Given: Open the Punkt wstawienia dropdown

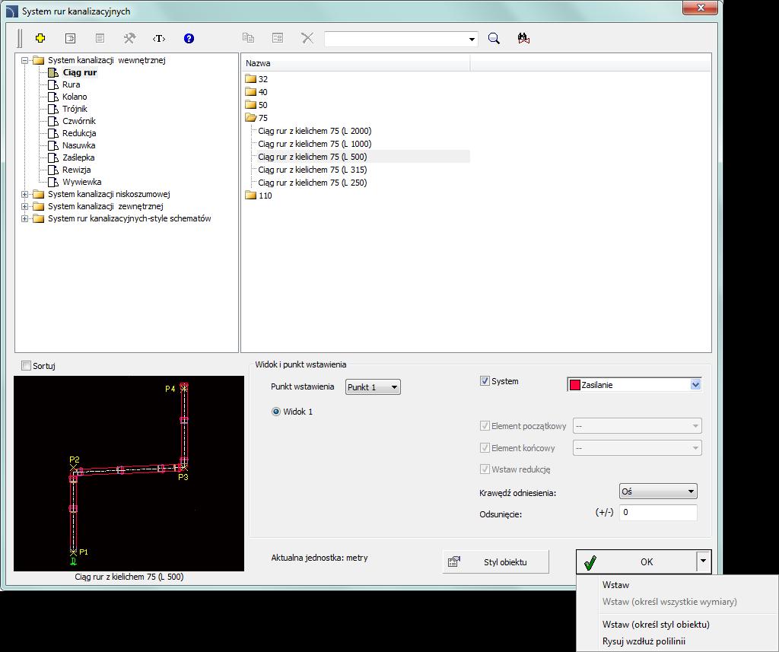Looking at the screenshot, I should tap(373, 387).
